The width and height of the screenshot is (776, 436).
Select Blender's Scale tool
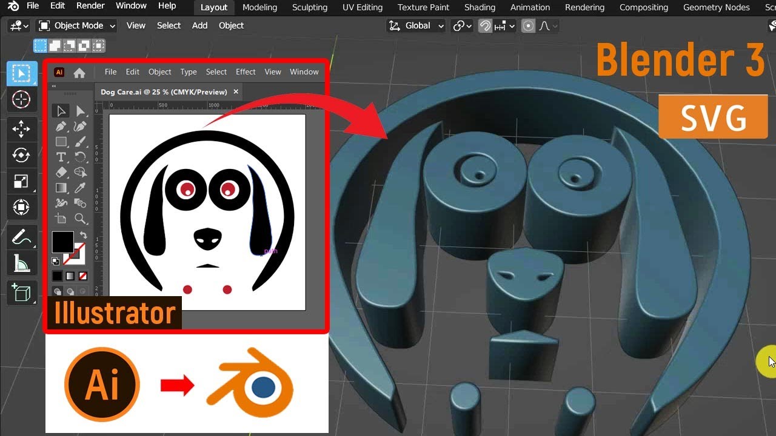click(21, 181)
